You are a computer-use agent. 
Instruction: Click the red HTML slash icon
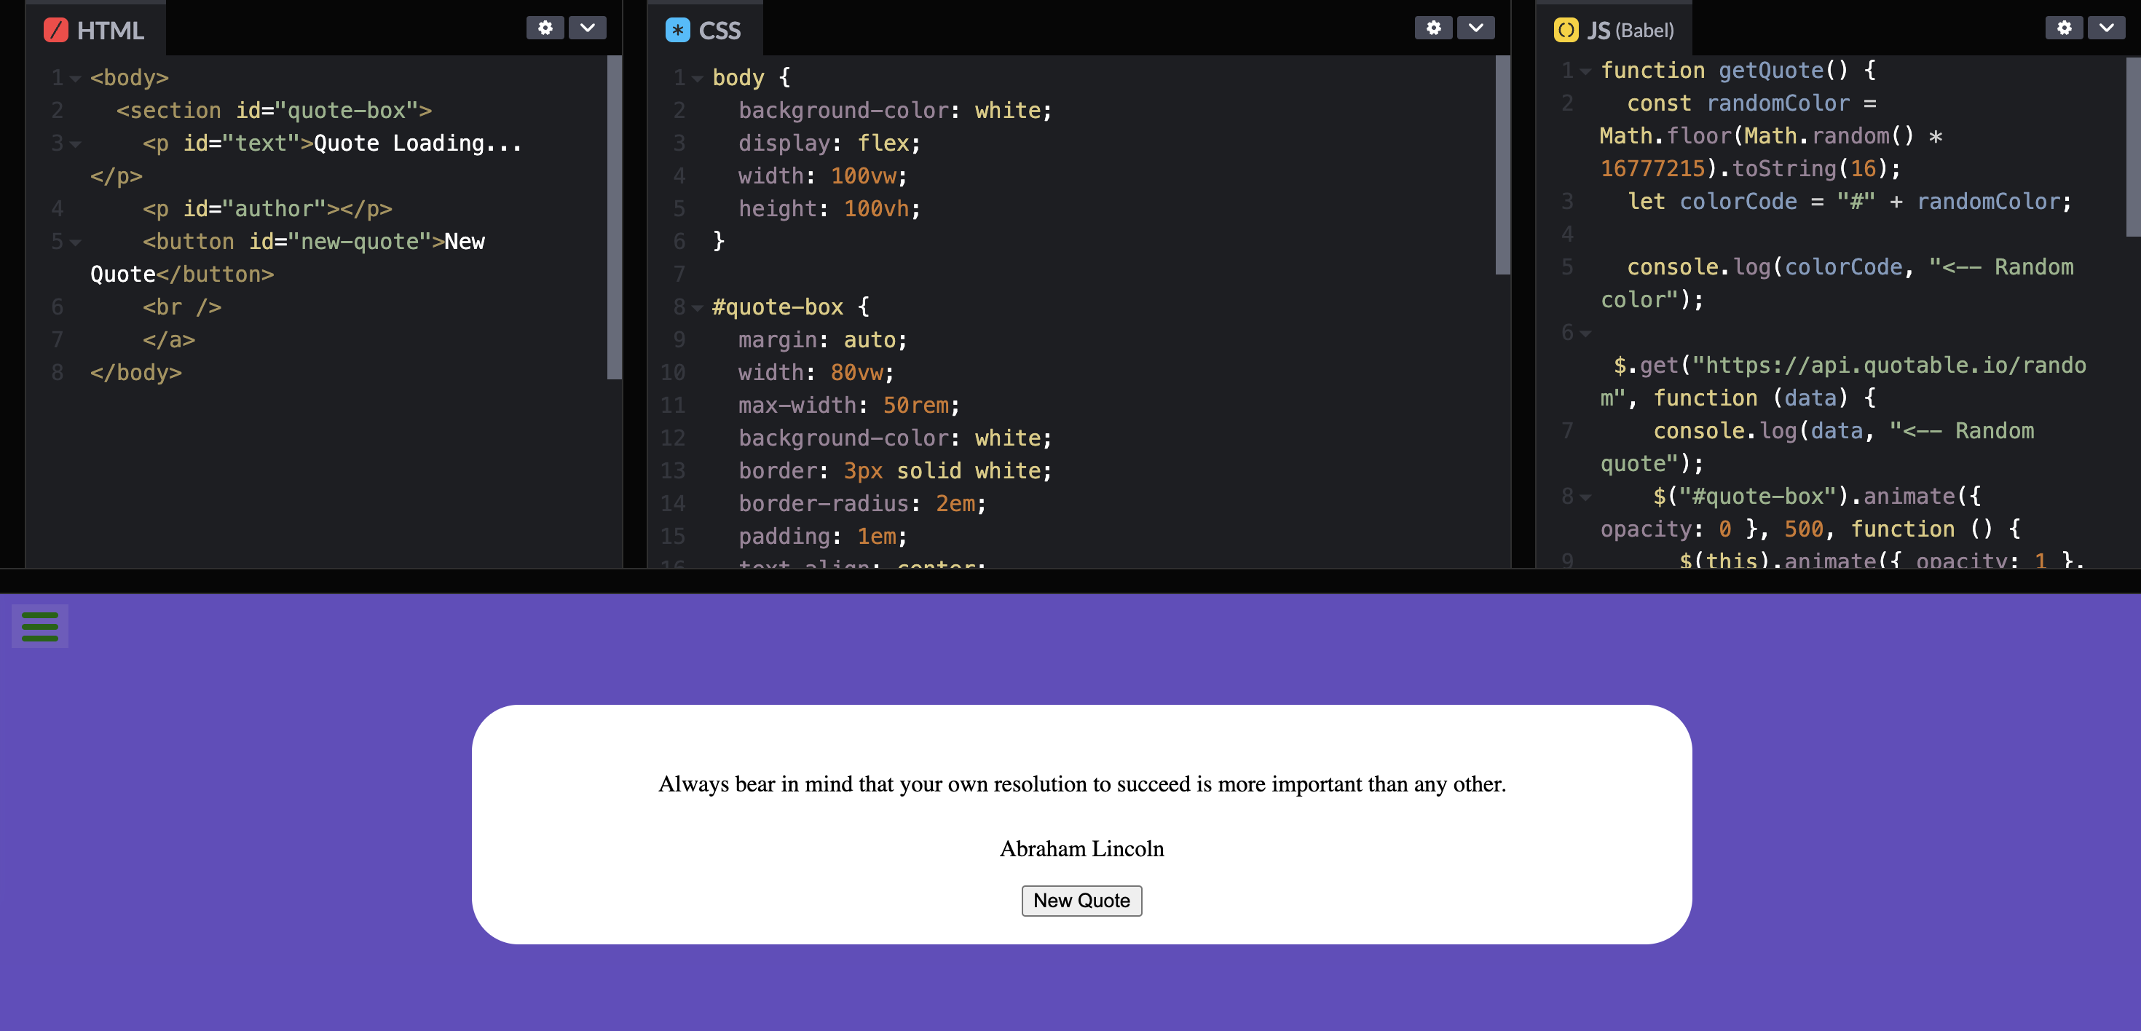(x=55, y=31)
